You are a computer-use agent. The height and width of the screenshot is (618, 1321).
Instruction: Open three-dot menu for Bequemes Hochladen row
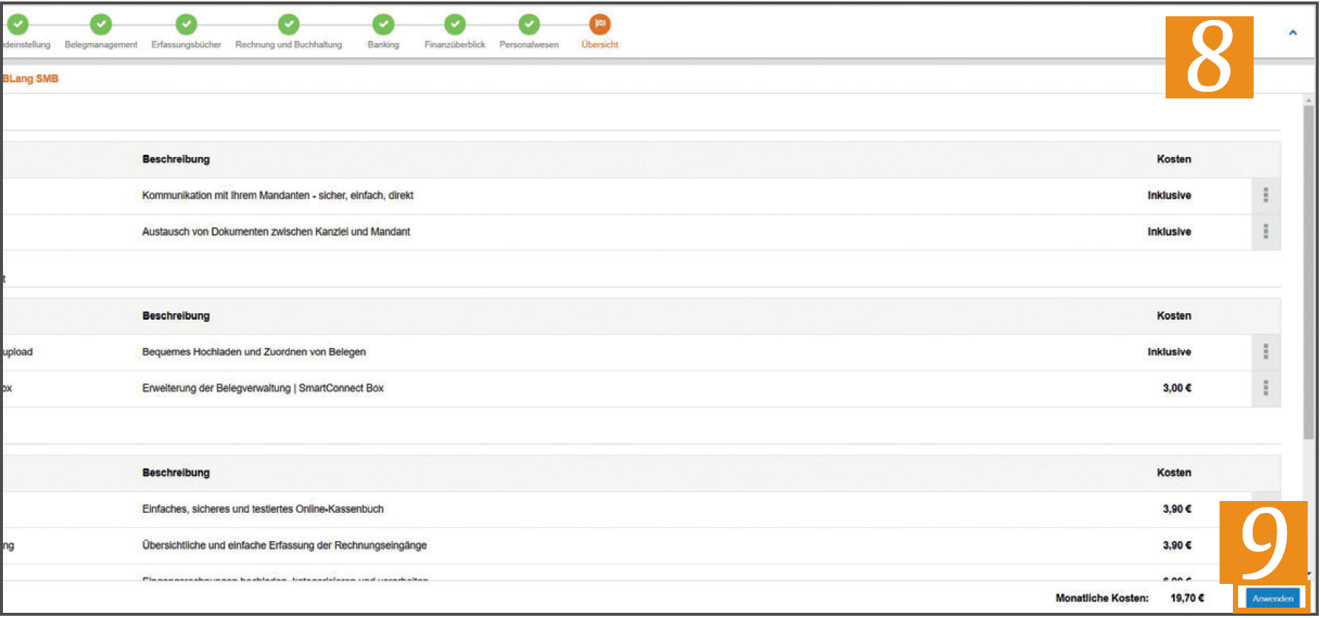click(1265, 352)
